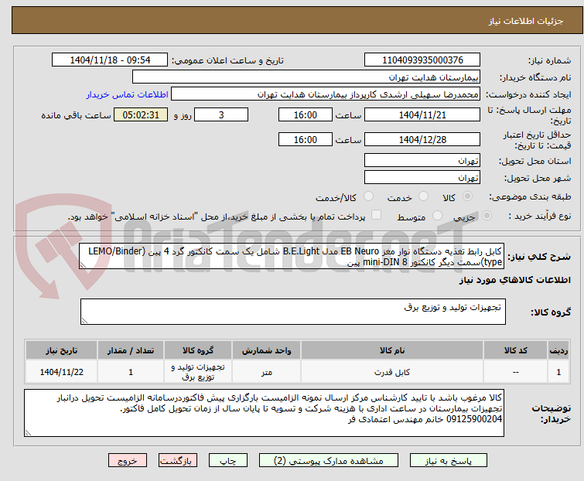This screenshot has width=584, height=481.
Task: Select the متوسط purchase type radio
Action: point(437,216)
